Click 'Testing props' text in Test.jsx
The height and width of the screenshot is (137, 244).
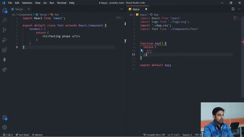coord(59,37)
